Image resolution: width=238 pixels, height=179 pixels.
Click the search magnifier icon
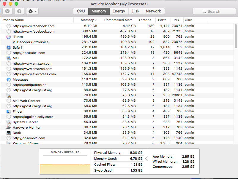204,11
